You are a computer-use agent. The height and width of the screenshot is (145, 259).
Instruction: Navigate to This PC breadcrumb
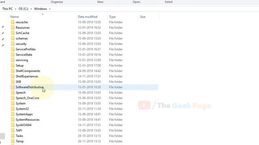7,9
